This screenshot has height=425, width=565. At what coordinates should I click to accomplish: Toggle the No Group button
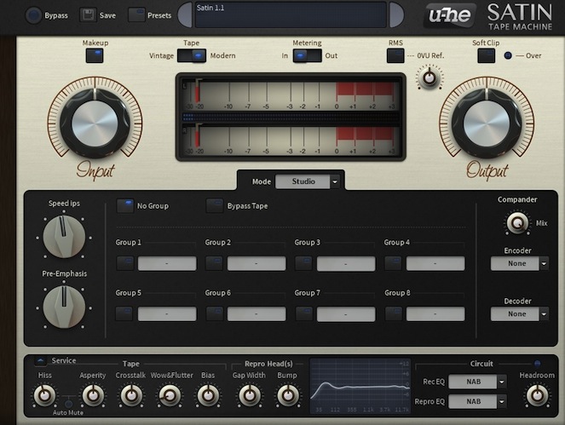click(x=125, y=205)
